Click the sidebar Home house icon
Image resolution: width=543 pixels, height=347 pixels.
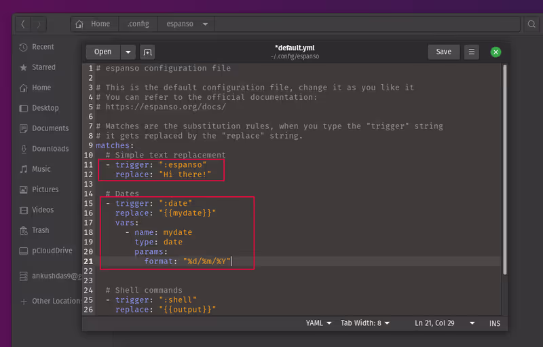[x=23, y=88]
